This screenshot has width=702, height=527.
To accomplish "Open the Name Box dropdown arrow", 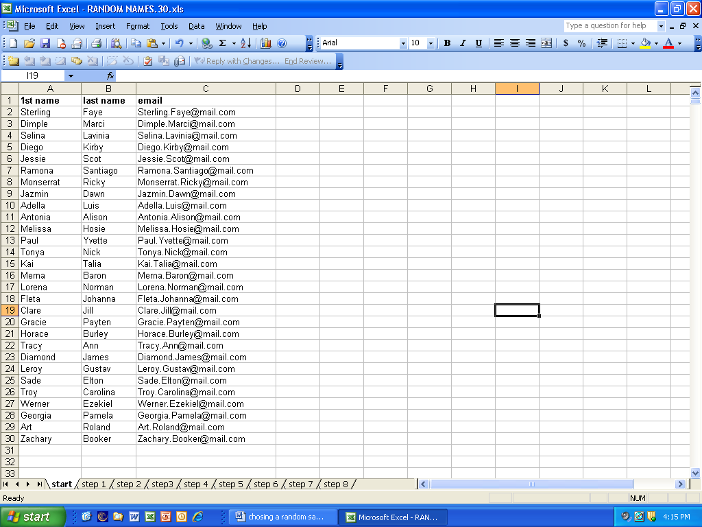I will (71, 75).
